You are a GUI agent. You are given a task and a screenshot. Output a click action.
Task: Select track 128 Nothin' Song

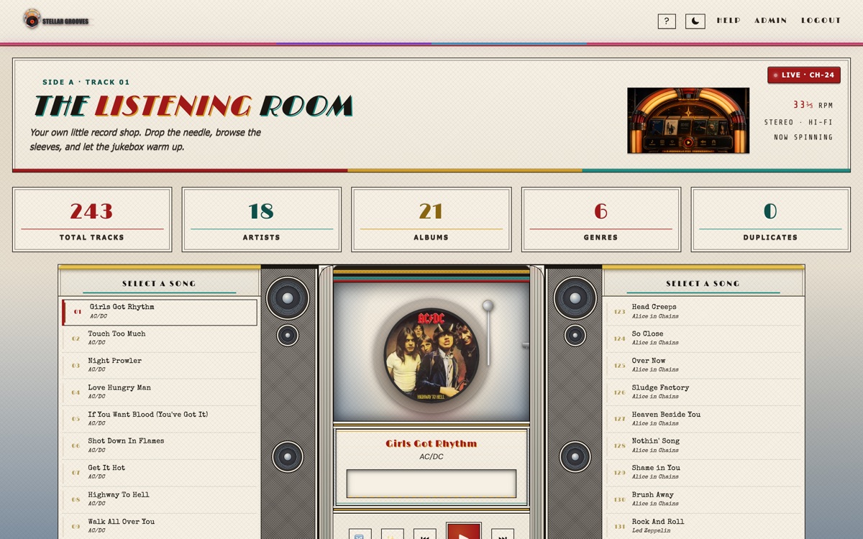[x=703, y=446]
